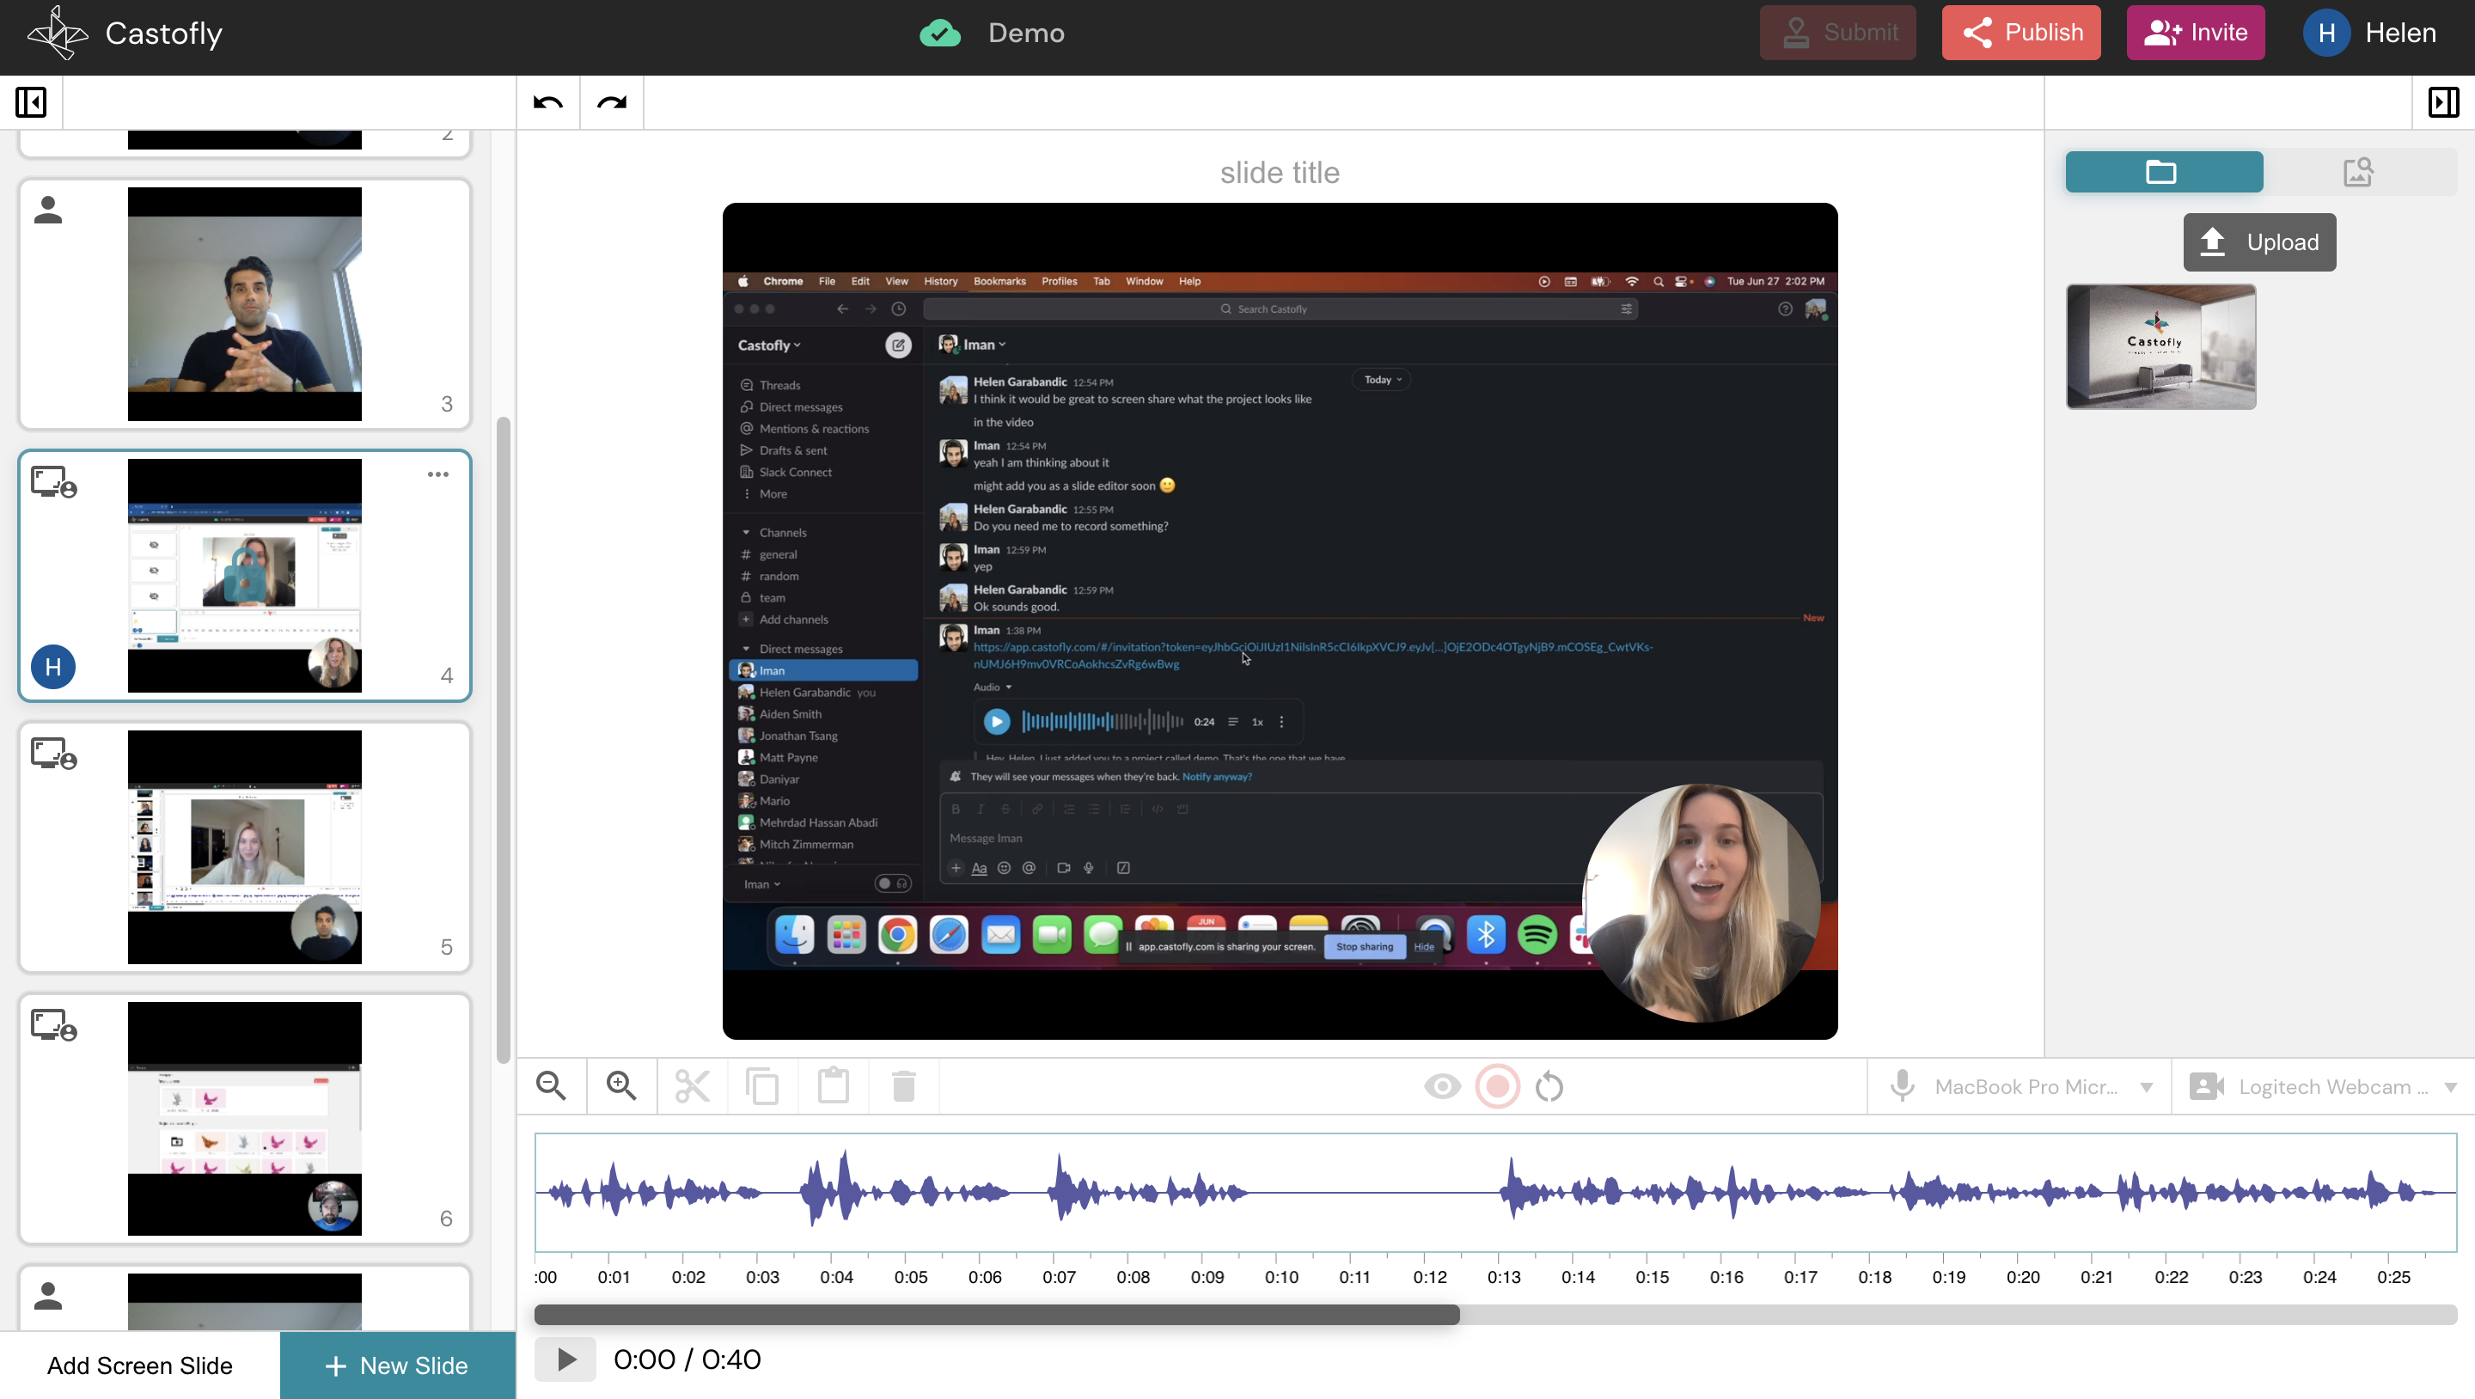
Task: Click the 0:05 timeline marker
Action: pos(910,1277)
